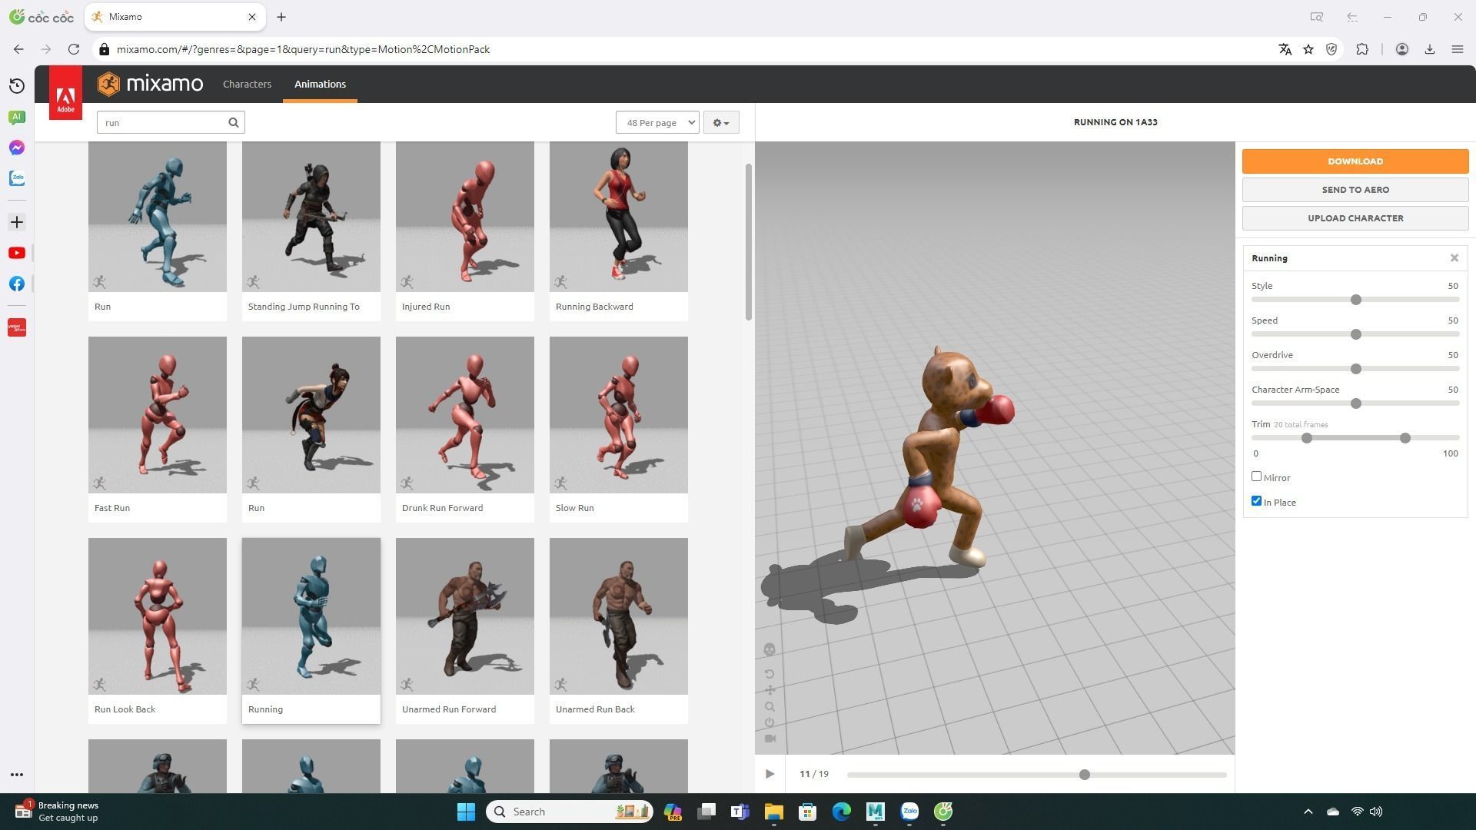Open the AI assistant sidebar icon
The height and width of the screenshot is (830, 1476).
click(x=17, y=117)
